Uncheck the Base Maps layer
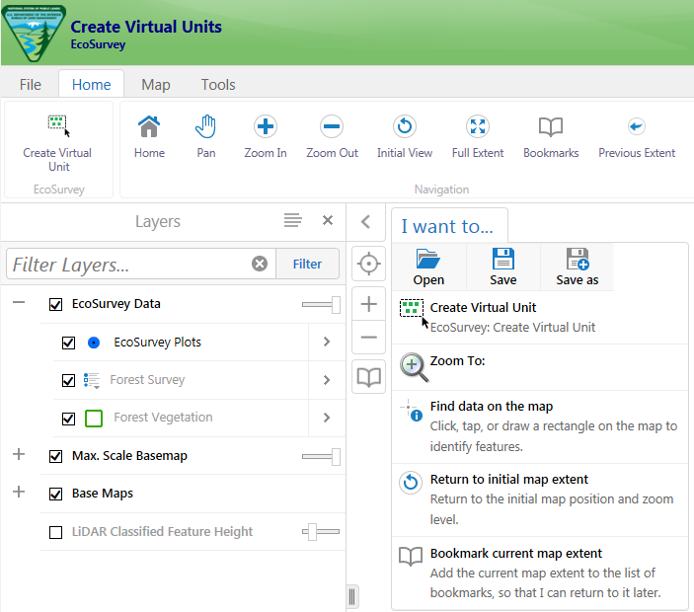Screen dimensions: 694x612 point(55,494)
